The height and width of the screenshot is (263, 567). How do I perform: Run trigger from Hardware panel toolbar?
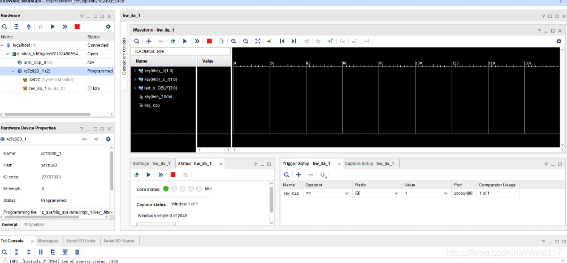(x=53, y=27)
